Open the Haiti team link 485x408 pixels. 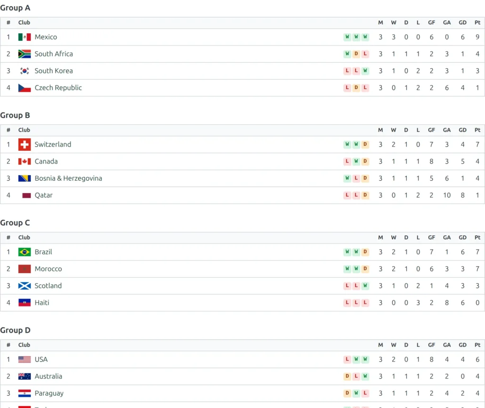(42, 303)
